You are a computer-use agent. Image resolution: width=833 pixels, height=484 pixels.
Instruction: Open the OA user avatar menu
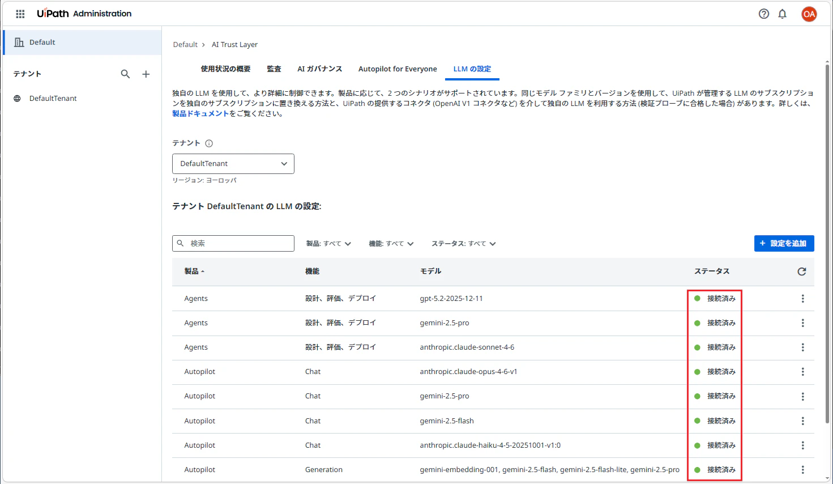click(x=809, y=14)
